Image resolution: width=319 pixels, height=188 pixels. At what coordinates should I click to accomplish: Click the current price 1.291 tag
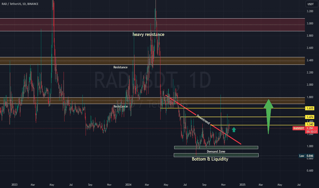click(310, 128)
